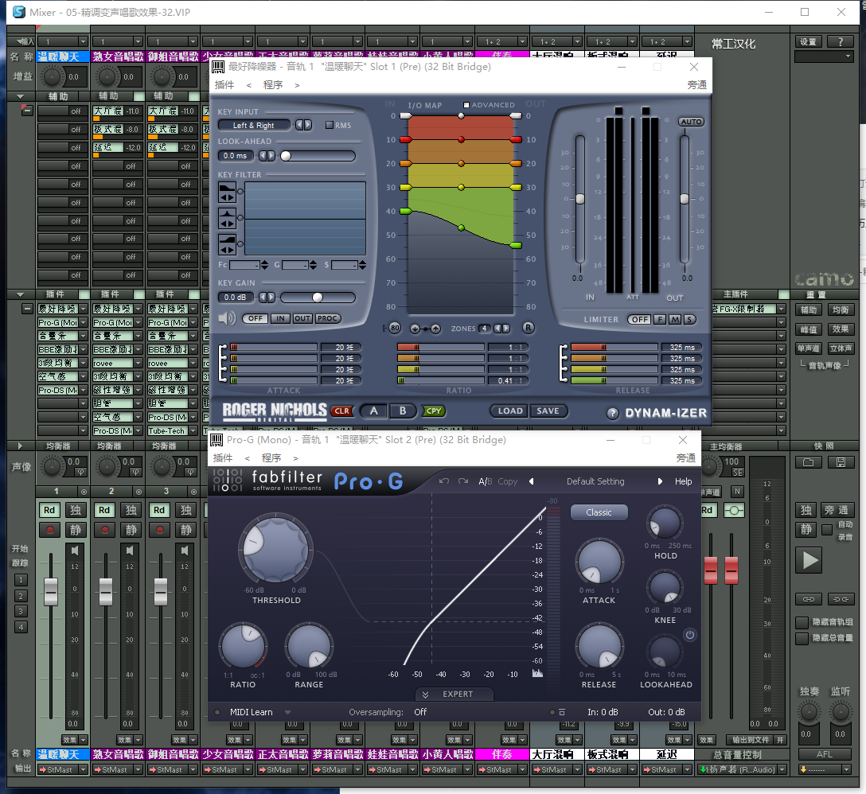Check the 隐藏总音量 option

tap(802, 639)
